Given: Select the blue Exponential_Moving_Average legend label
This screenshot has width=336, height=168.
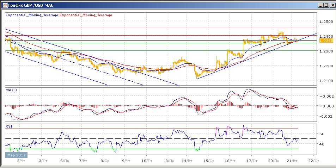Looking at the screenshot, I should (32, 15).
